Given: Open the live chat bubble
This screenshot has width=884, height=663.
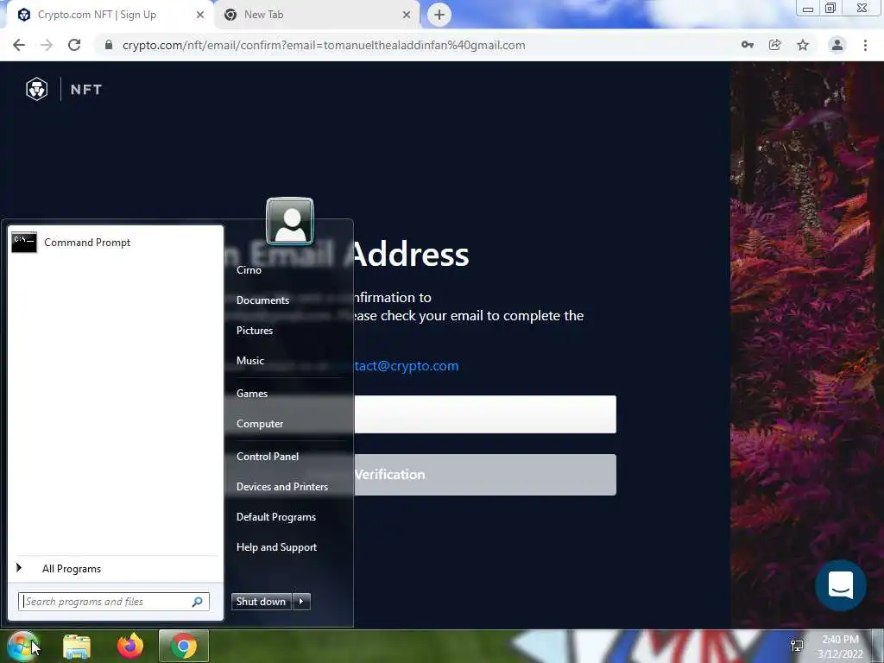Looking at the screenshot, I should point(841,585).
